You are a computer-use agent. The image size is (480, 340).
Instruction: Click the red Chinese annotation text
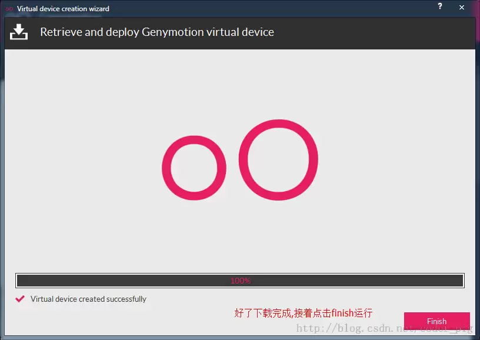(304, 313)
